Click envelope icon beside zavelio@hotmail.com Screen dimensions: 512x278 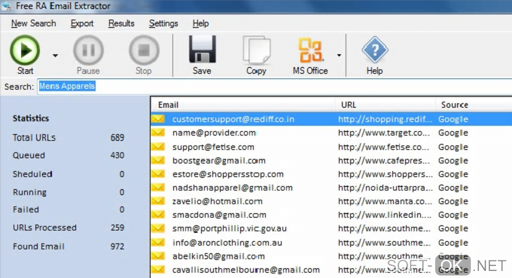[x=158, y=201]
